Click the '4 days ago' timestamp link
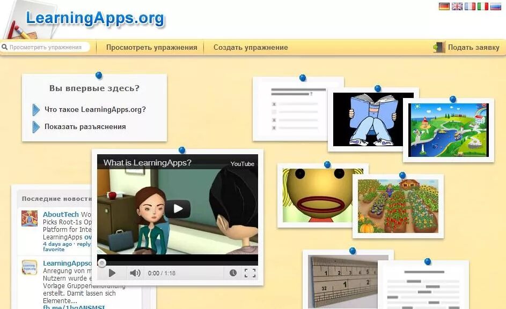 [58, 244]
